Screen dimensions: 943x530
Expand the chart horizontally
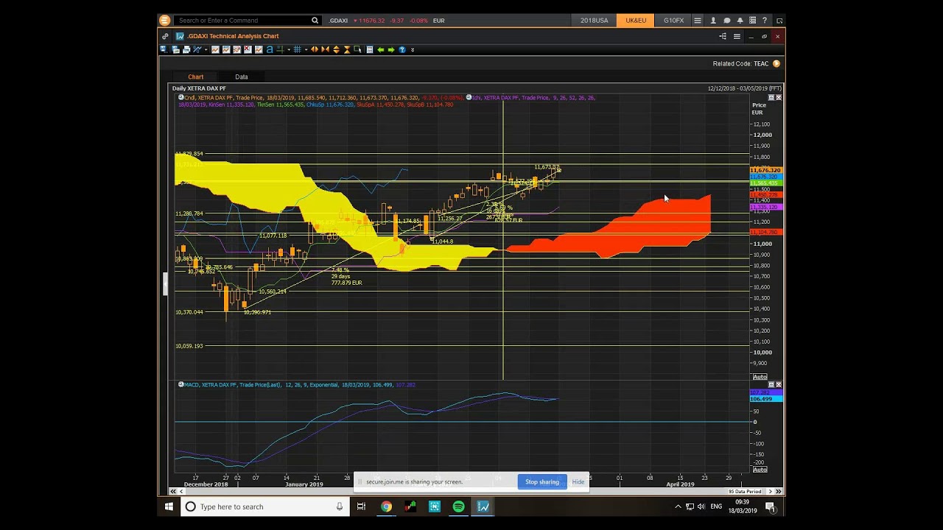tap(315, 49)
